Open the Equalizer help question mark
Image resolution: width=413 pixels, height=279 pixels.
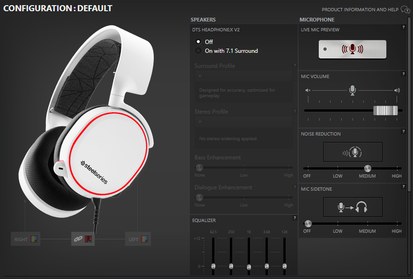coord(295,218)
